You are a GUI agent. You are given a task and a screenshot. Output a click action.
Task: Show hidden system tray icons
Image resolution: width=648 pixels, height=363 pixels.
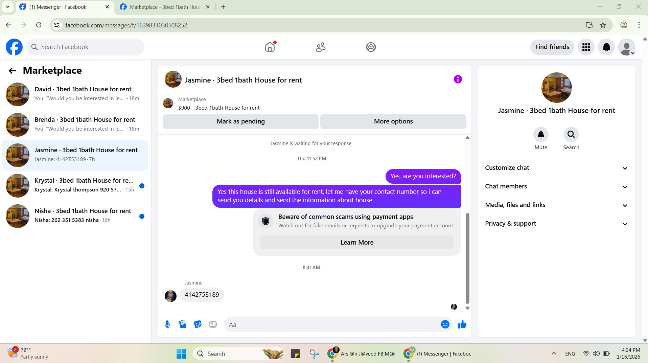[x=554, y=354]
